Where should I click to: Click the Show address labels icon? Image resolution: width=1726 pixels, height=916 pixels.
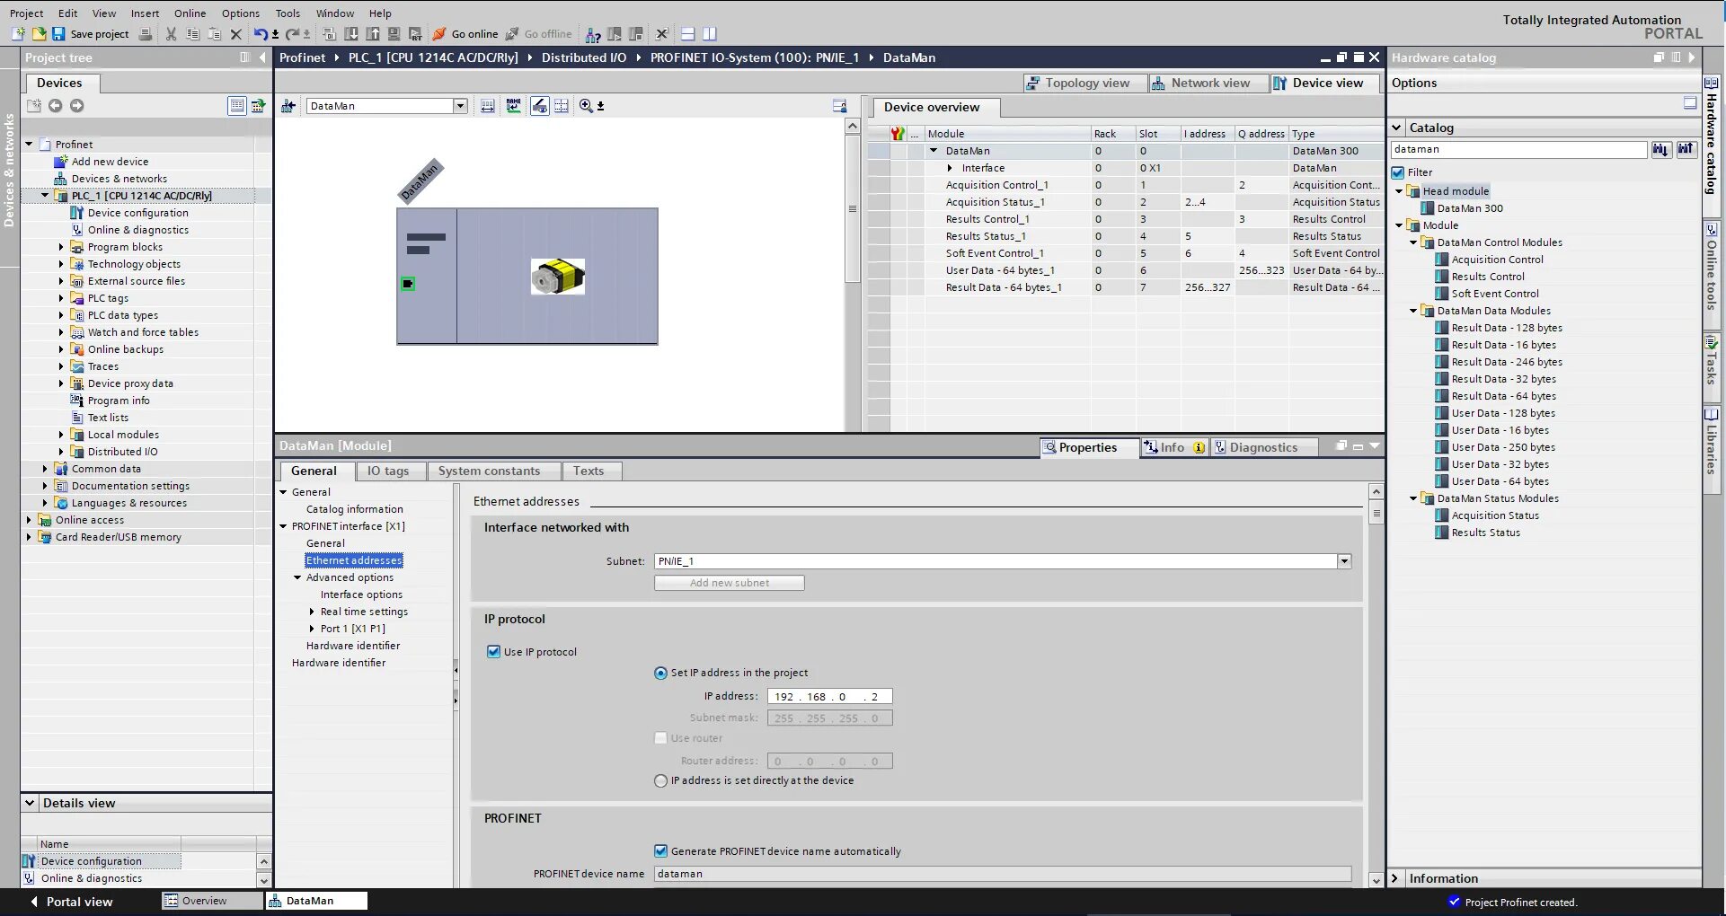tap(487, 106)
